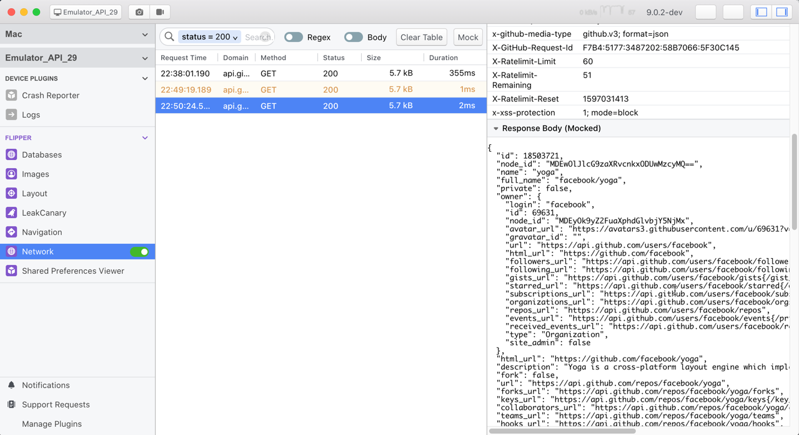Take a screenshot with camera button
Viewport: 799px width, 435px height.
pos(139,12)
